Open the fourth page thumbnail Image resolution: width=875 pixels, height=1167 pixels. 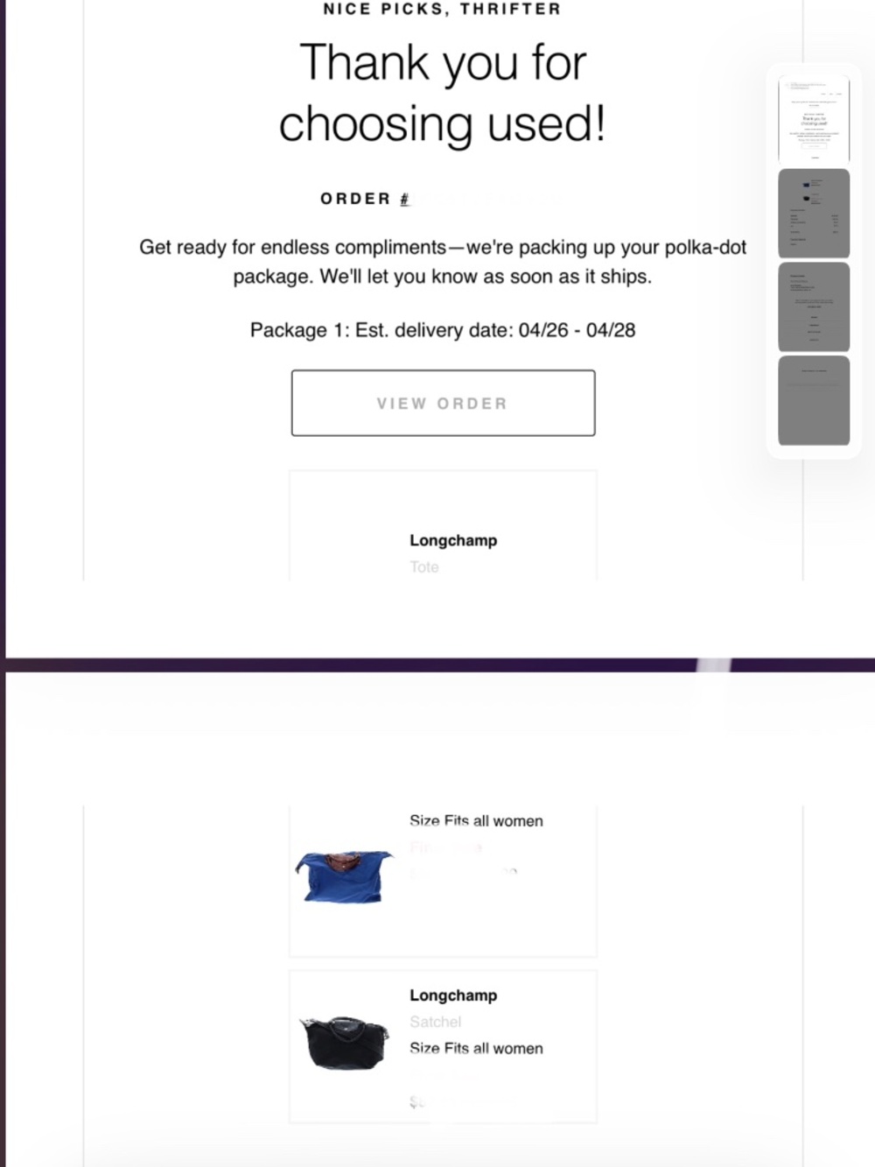814,399
